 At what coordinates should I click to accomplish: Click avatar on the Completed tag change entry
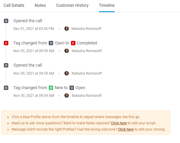(67, 51)
